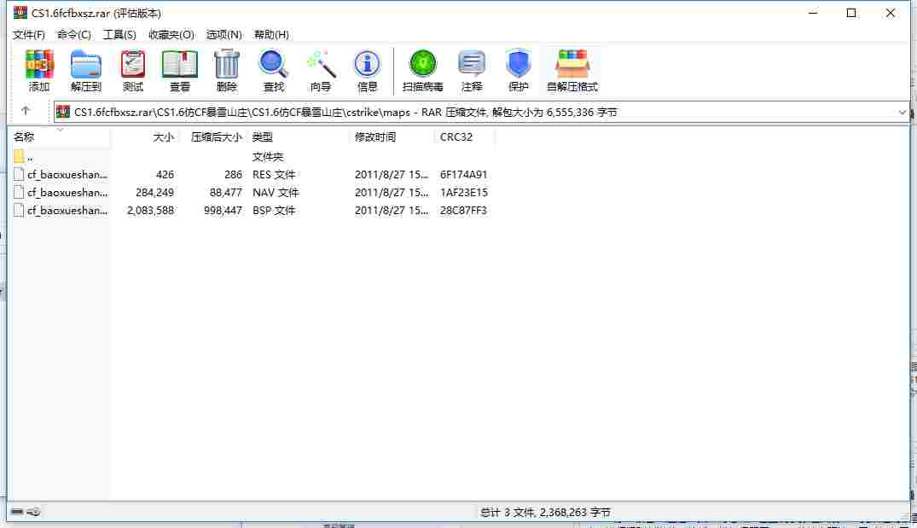Open the 查找 (Find) magnifier tool
Image resolution: width=917 pixels, height=528 pixels.
tap(273, 70)
